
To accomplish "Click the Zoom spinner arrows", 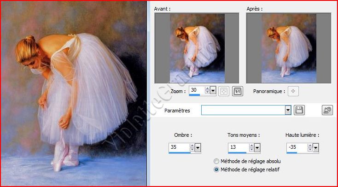I will click(x=207, y=91).
